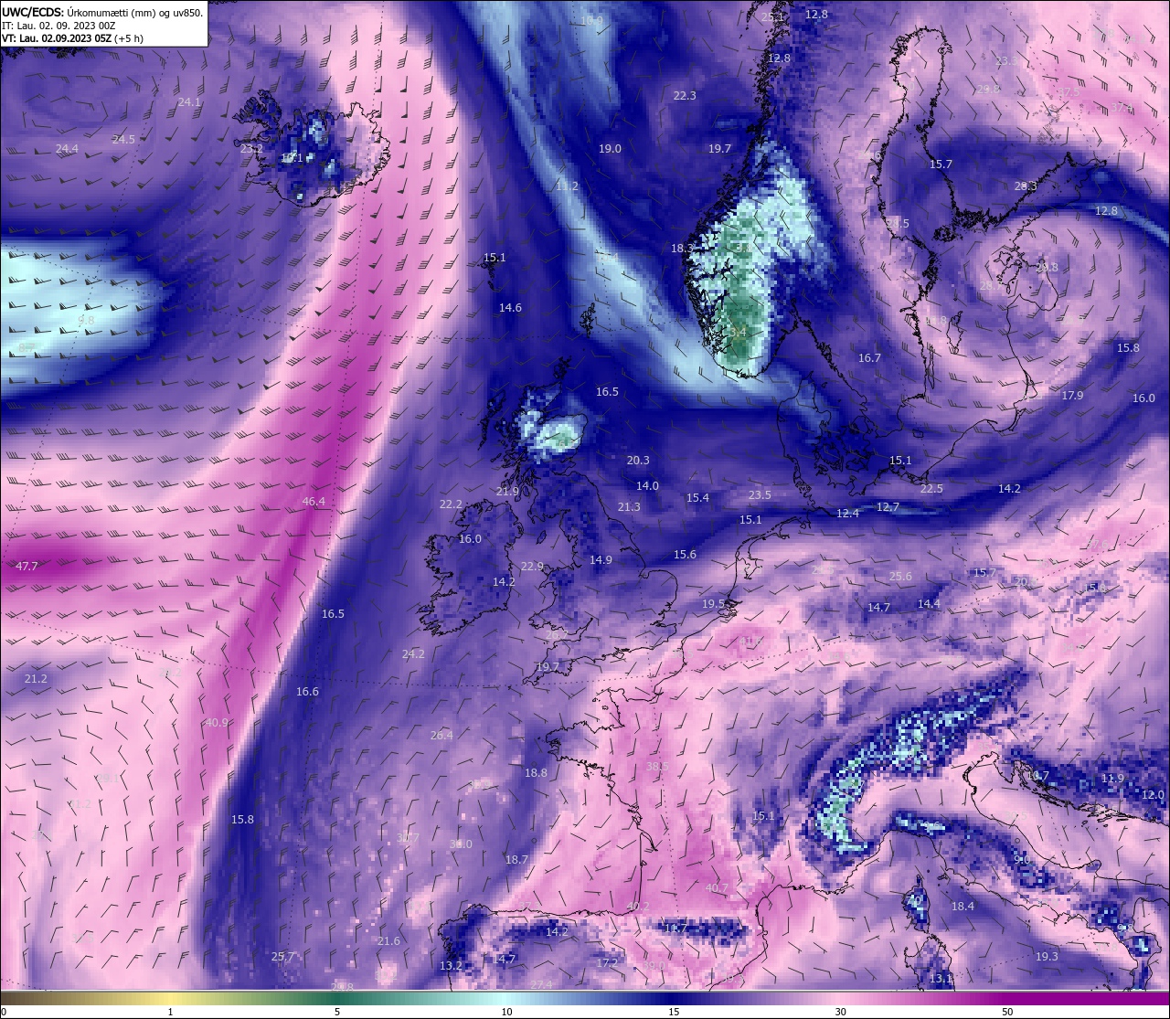
Task: Click the '11.2' value on the map
Action: [x=567, y=186]
